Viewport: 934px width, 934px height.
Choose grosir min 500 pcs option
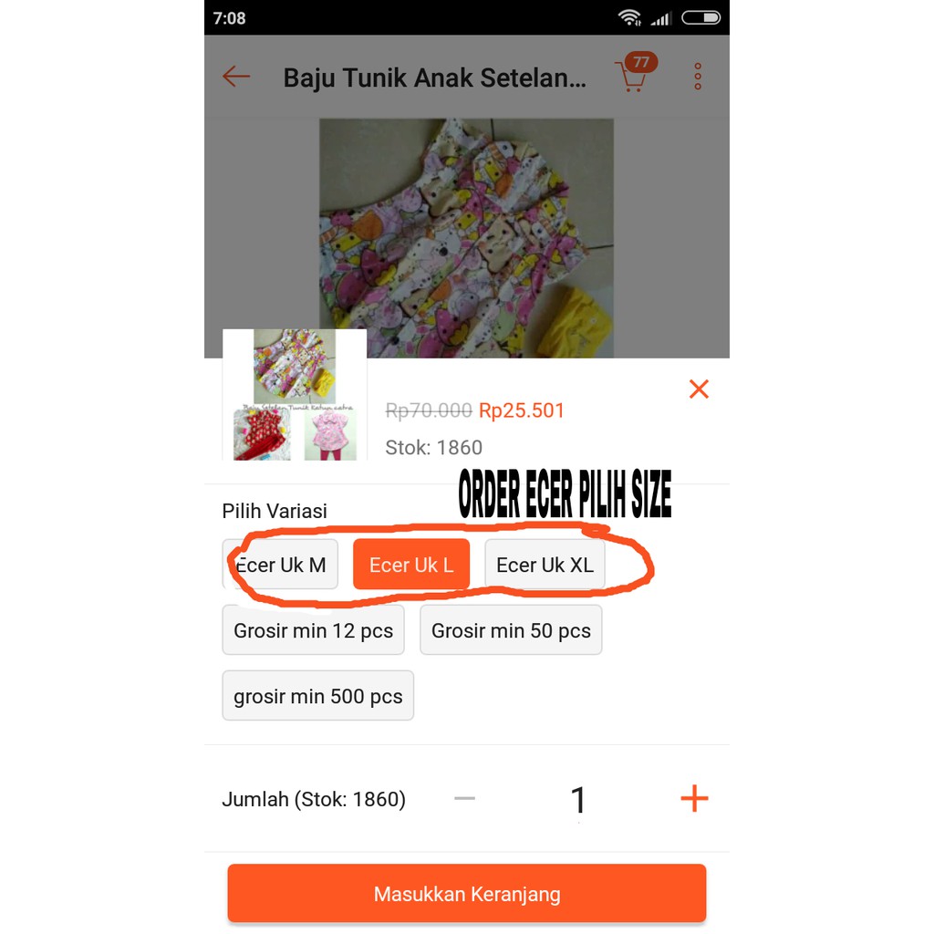(318, 695)
